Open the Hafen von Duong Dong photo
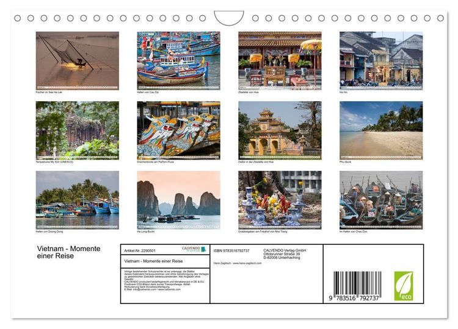 [x=78, y=200]
